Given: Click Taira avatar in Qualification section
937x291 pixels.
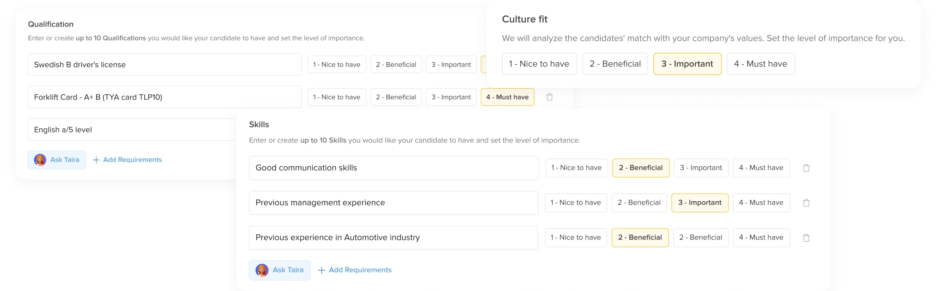Looking at the screenshot, I should tap(40, 160).
